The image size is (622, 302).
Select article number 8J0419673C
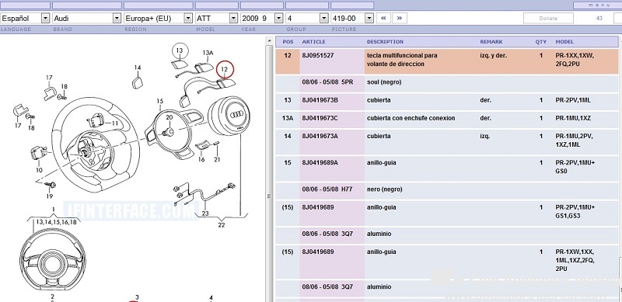click(320, 118)
